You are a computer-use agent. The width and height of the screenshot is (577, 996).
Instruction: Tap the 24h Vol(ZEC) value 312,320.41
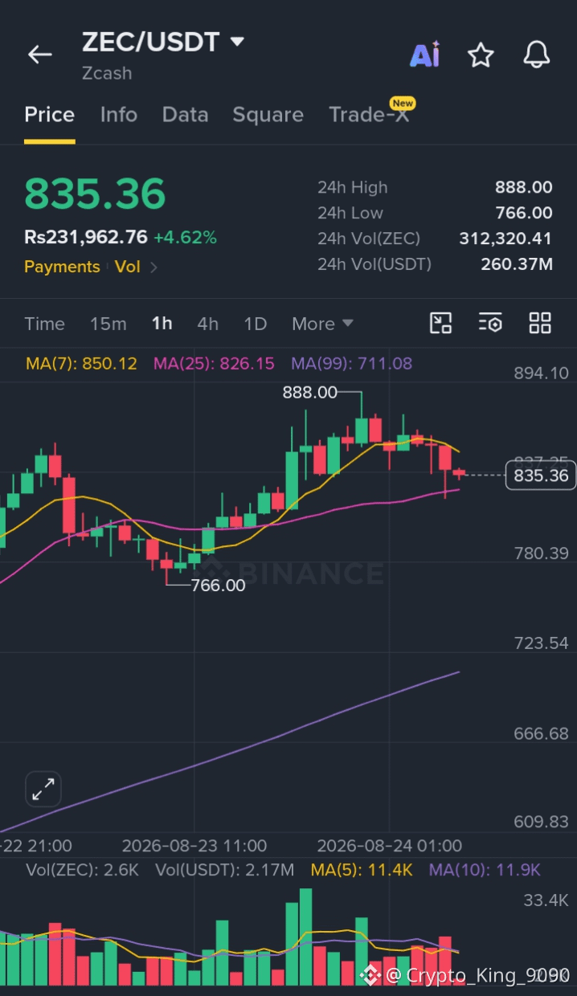(x=505, y=239)
